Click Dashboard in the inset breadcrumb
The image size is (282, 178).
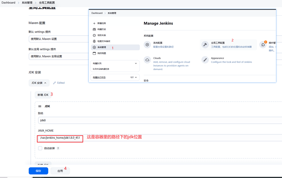coord(97,13)
